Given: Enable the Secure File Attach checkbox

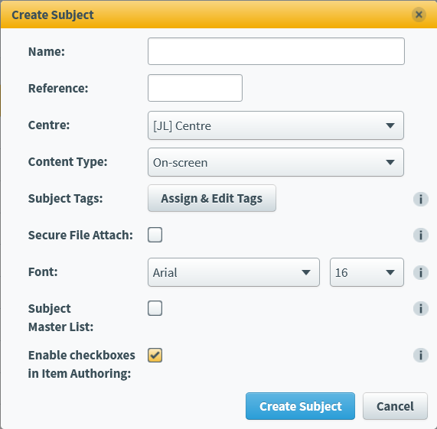Looking at the screenshot, I should click(x=155, y=235).
